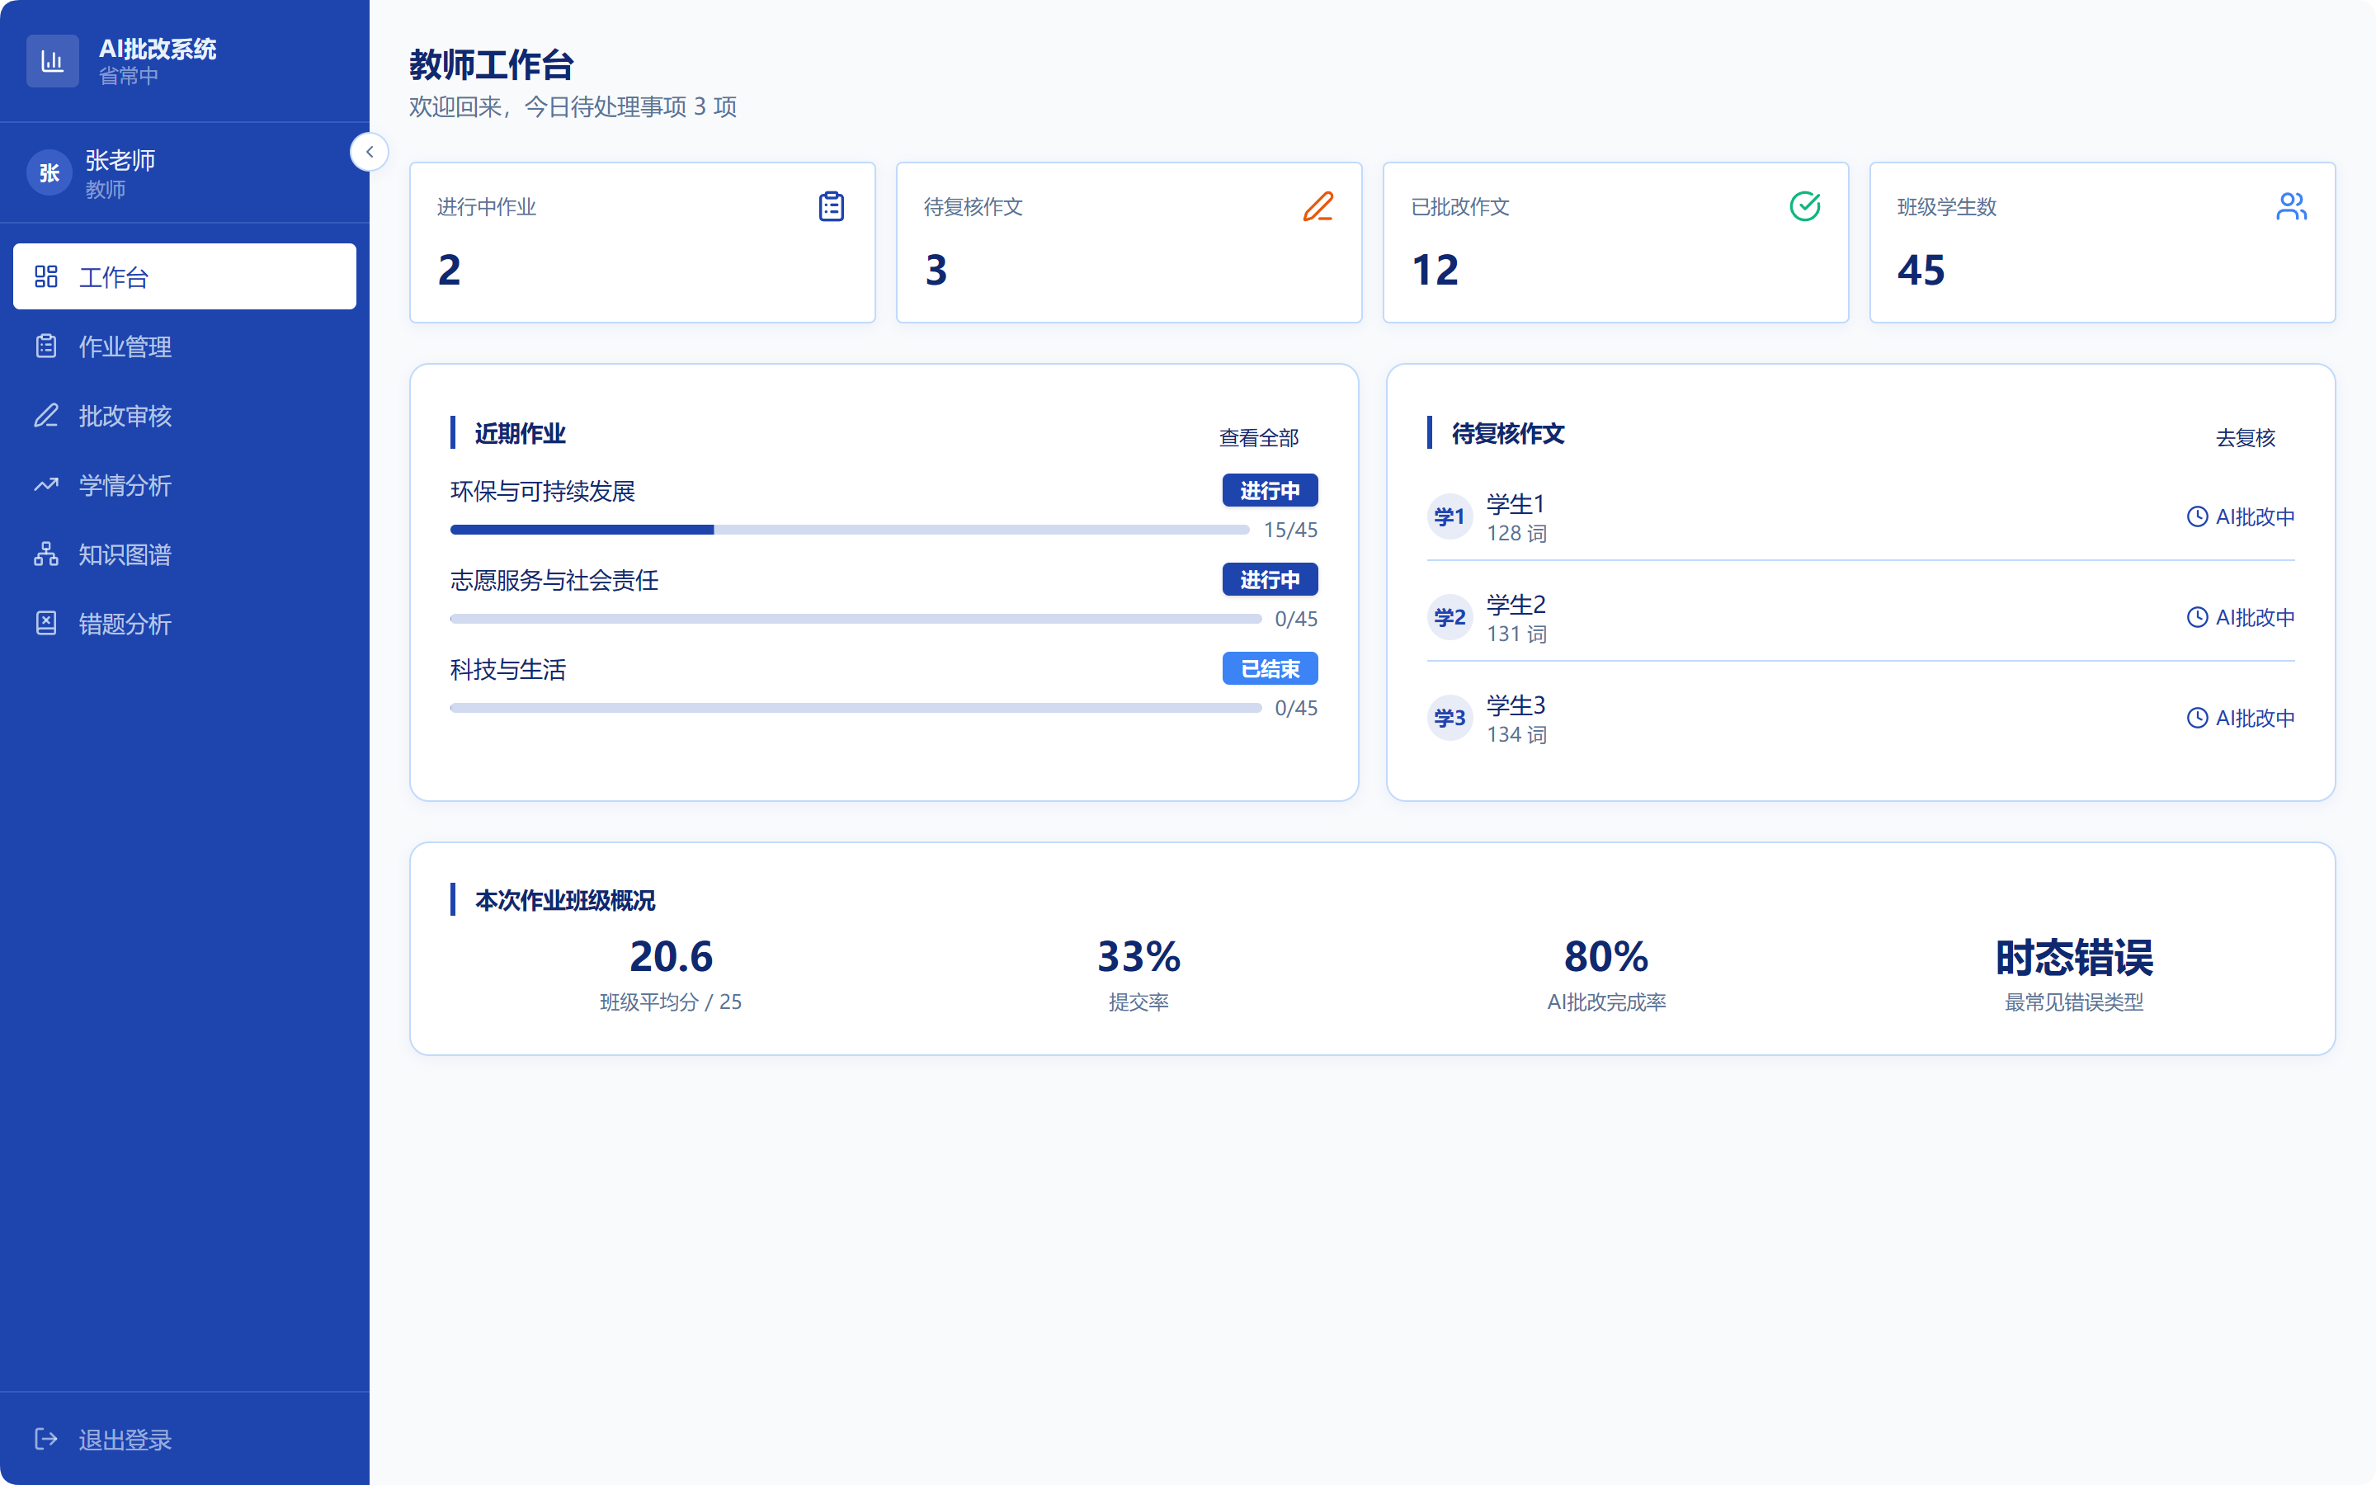Click the 学3 student avatar
This screenshot has width=2376, height=1485.
1450,718
